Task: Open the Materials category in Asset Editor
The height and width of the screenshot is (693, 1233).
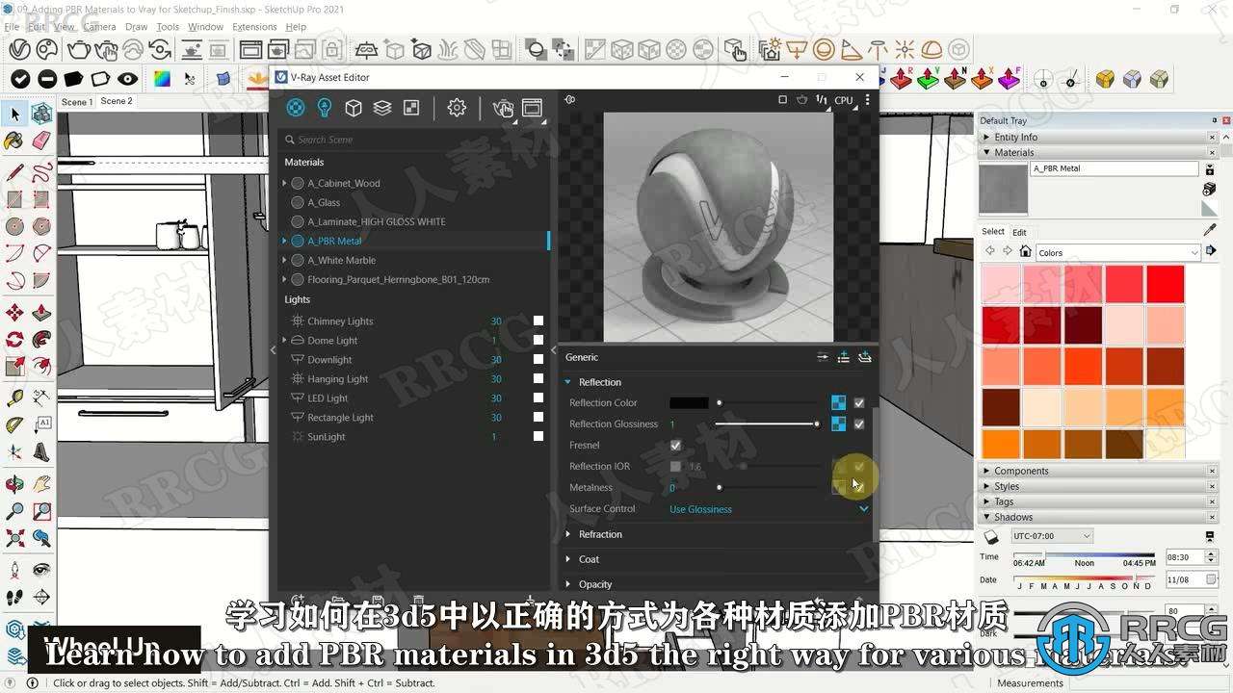Action: pyautogui.click(x=296, y=108)
